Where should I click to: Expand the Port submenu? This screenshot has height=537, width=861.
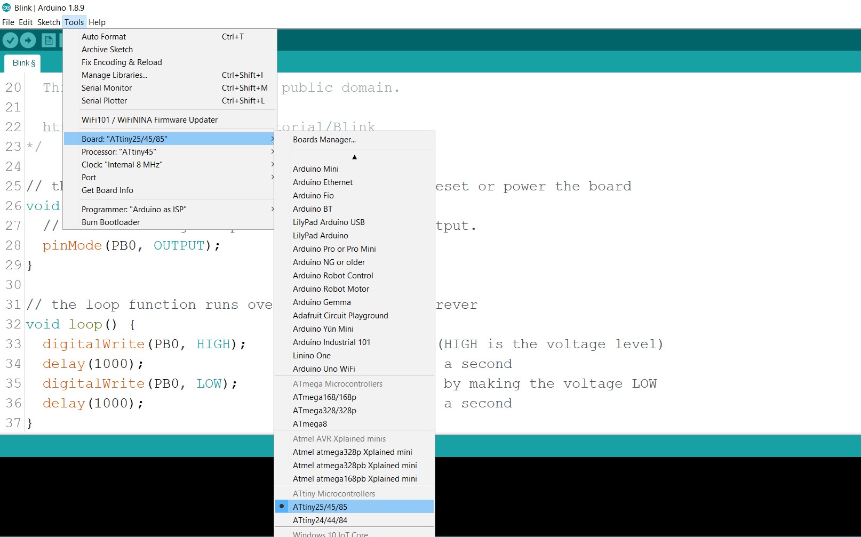tap(170, 178)
